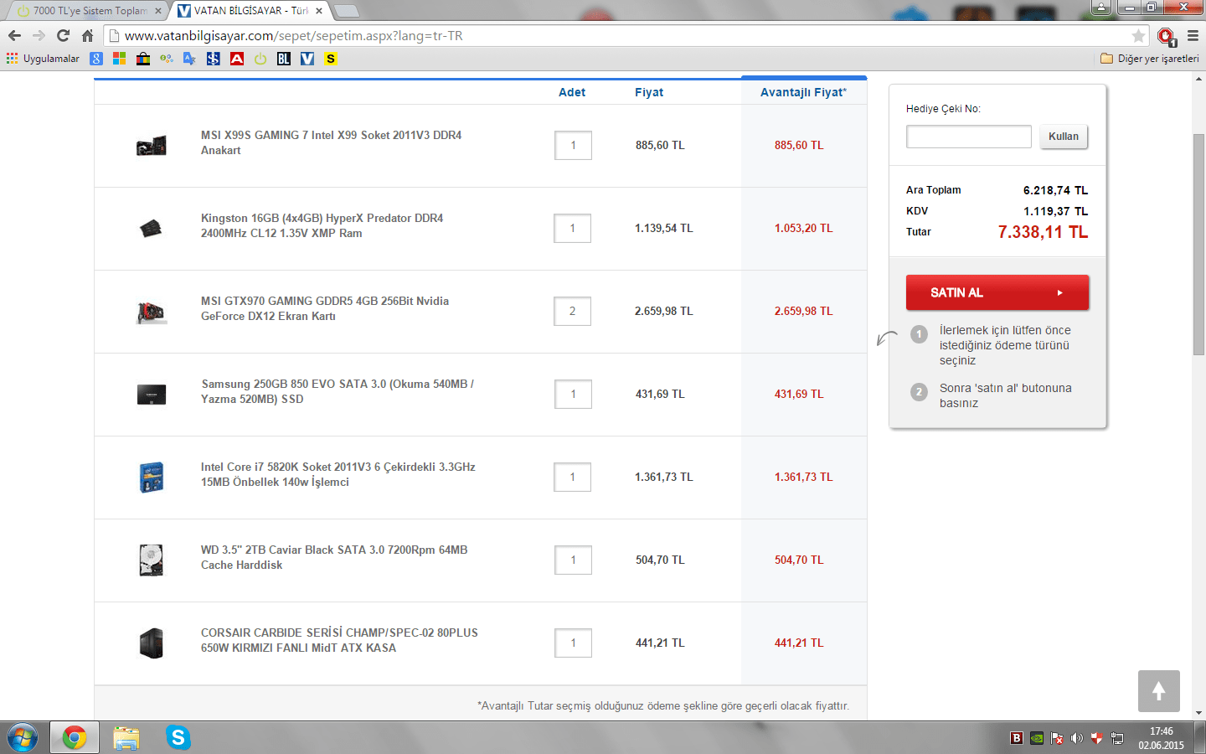The width and height of the screenshot is (1206, 754).
Task: Open the network connection tray icon
Action: 1117,738
